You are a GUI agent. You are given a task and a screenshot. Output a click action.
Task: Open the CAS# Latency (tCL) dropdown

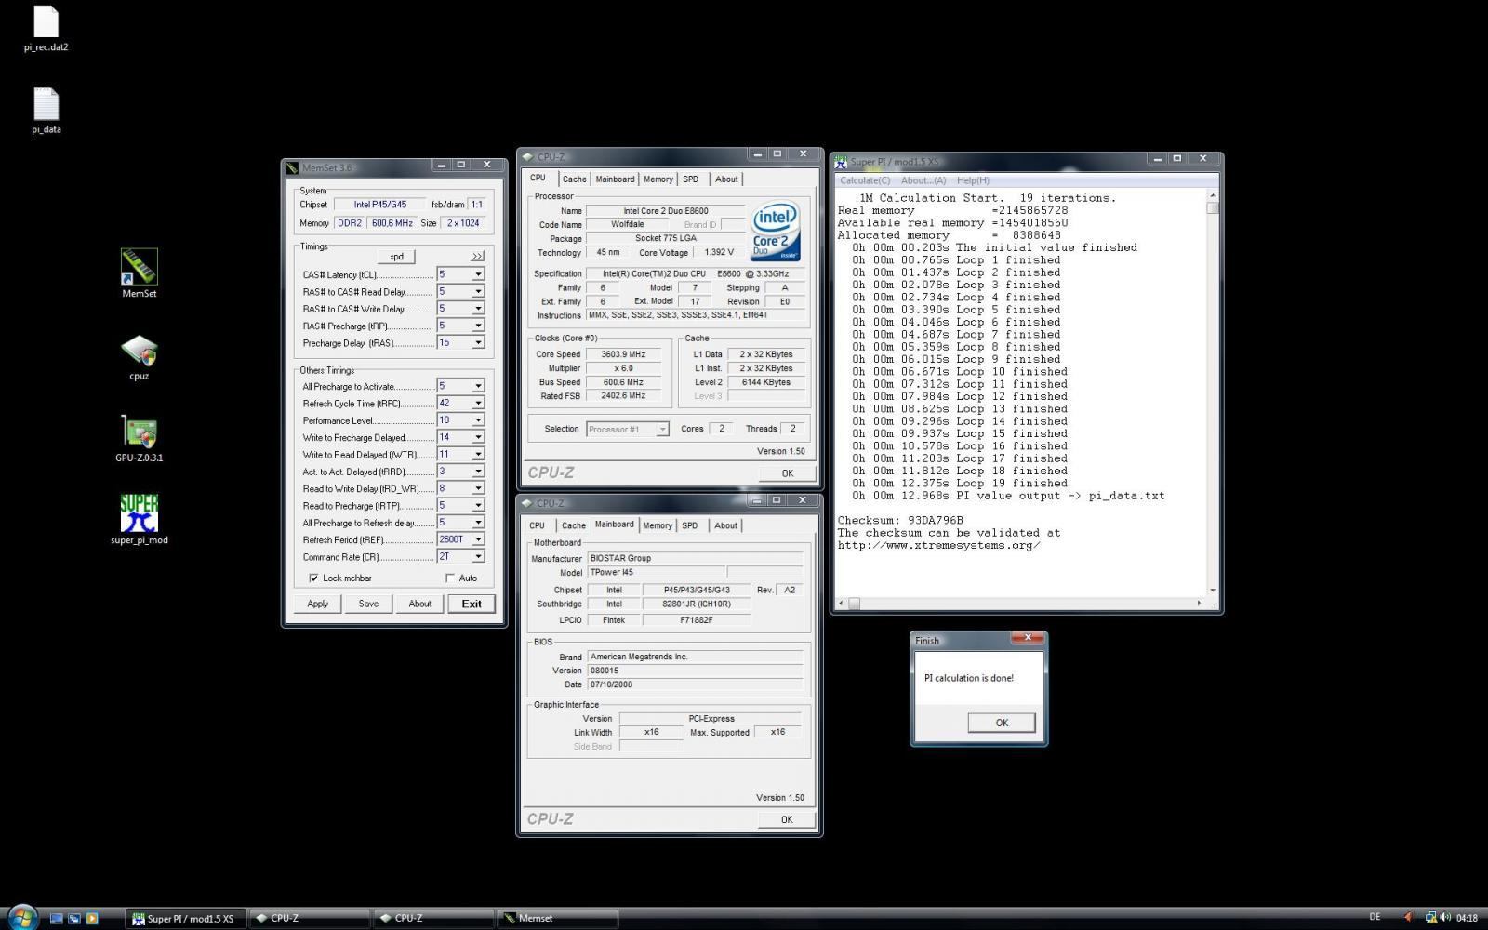coord(478,274)
